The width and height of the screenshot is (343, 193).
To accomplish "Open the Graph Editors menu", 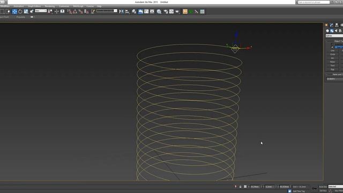I will point(34,6).
